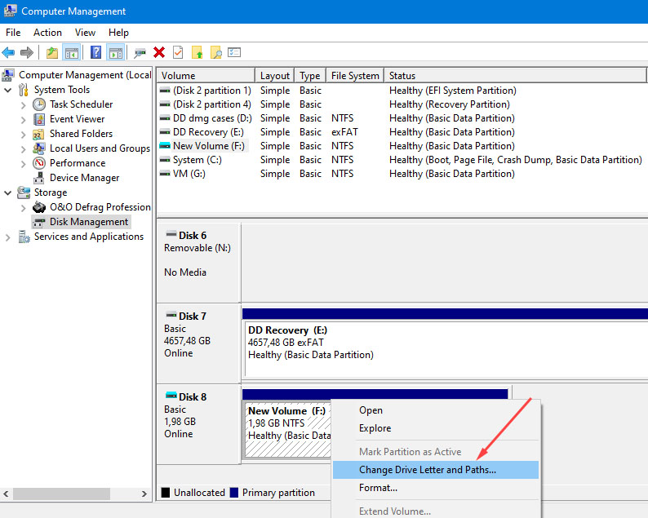Click the Performance icon

(x=39, y=163)
